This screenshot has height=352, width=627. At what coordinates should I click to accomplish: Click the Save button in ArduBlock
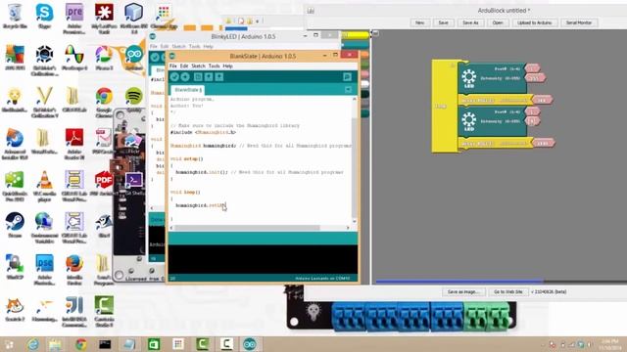tap(443, 22)
